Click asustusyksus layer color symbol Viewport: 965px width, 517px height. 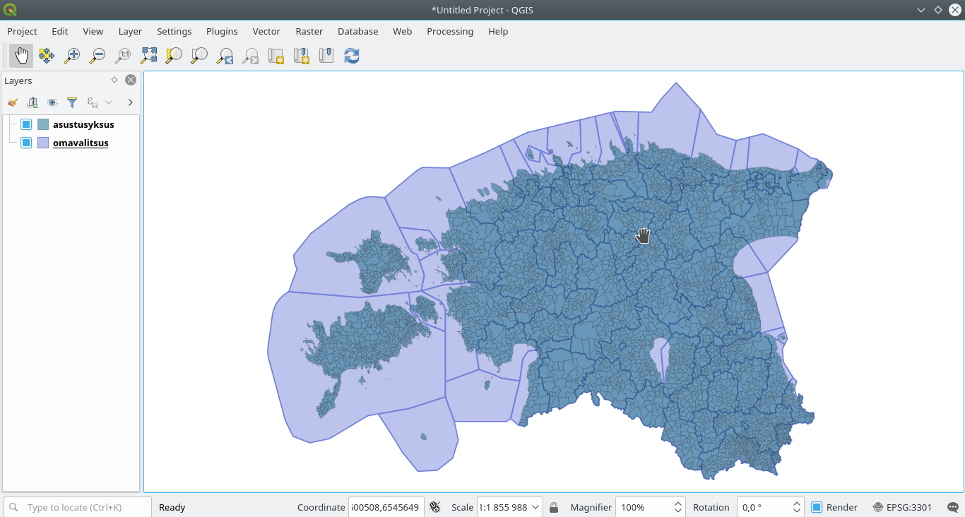coord(43,124)
